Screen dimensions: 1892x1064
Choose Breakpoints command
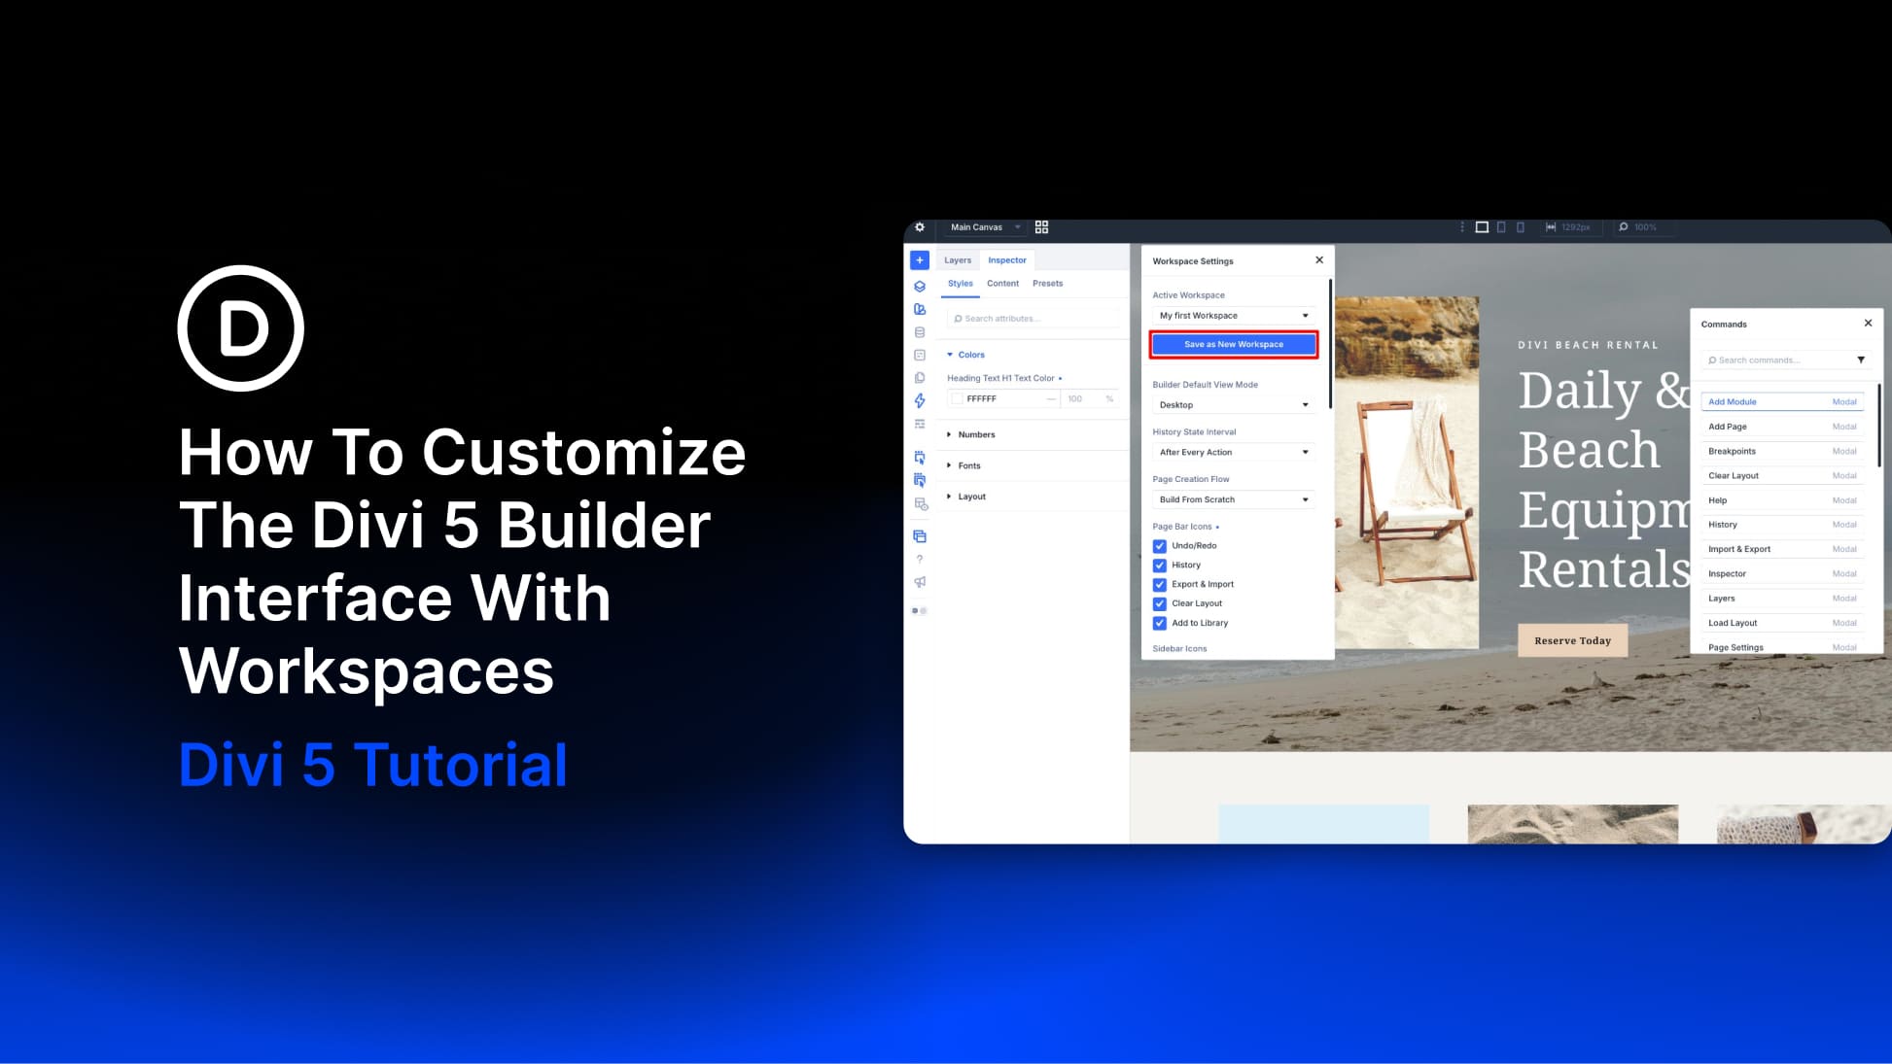1782,451
